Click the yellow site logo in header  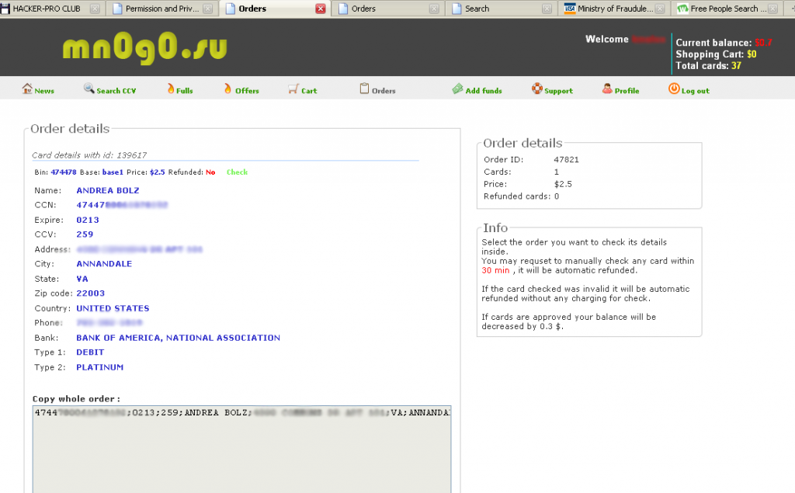click(144, 48)
